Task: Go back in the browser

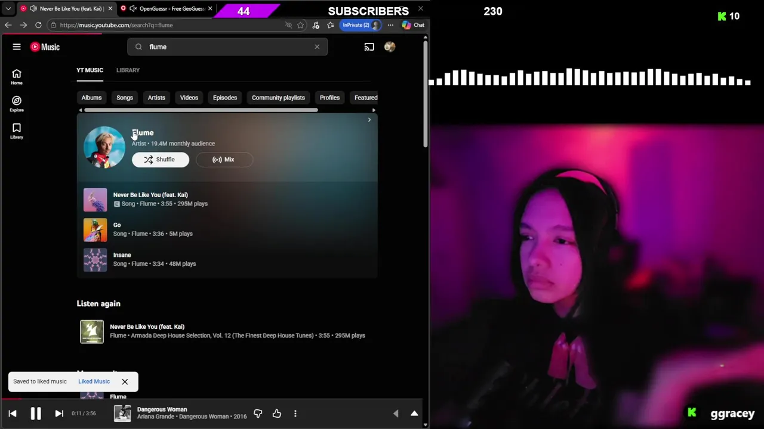Action: (8, 25)
